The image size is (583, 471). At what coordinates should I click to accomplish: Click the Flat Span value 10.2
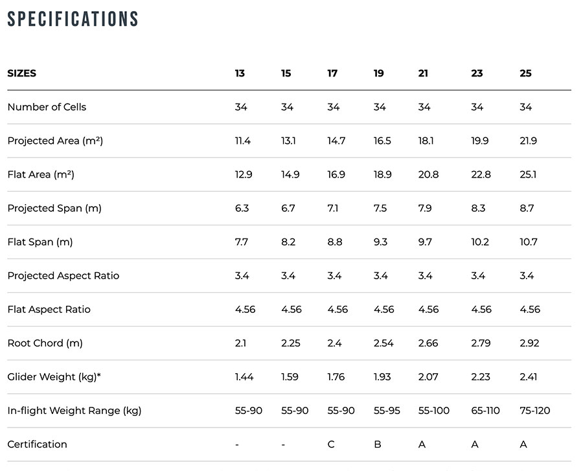click(x=481, y=242)
